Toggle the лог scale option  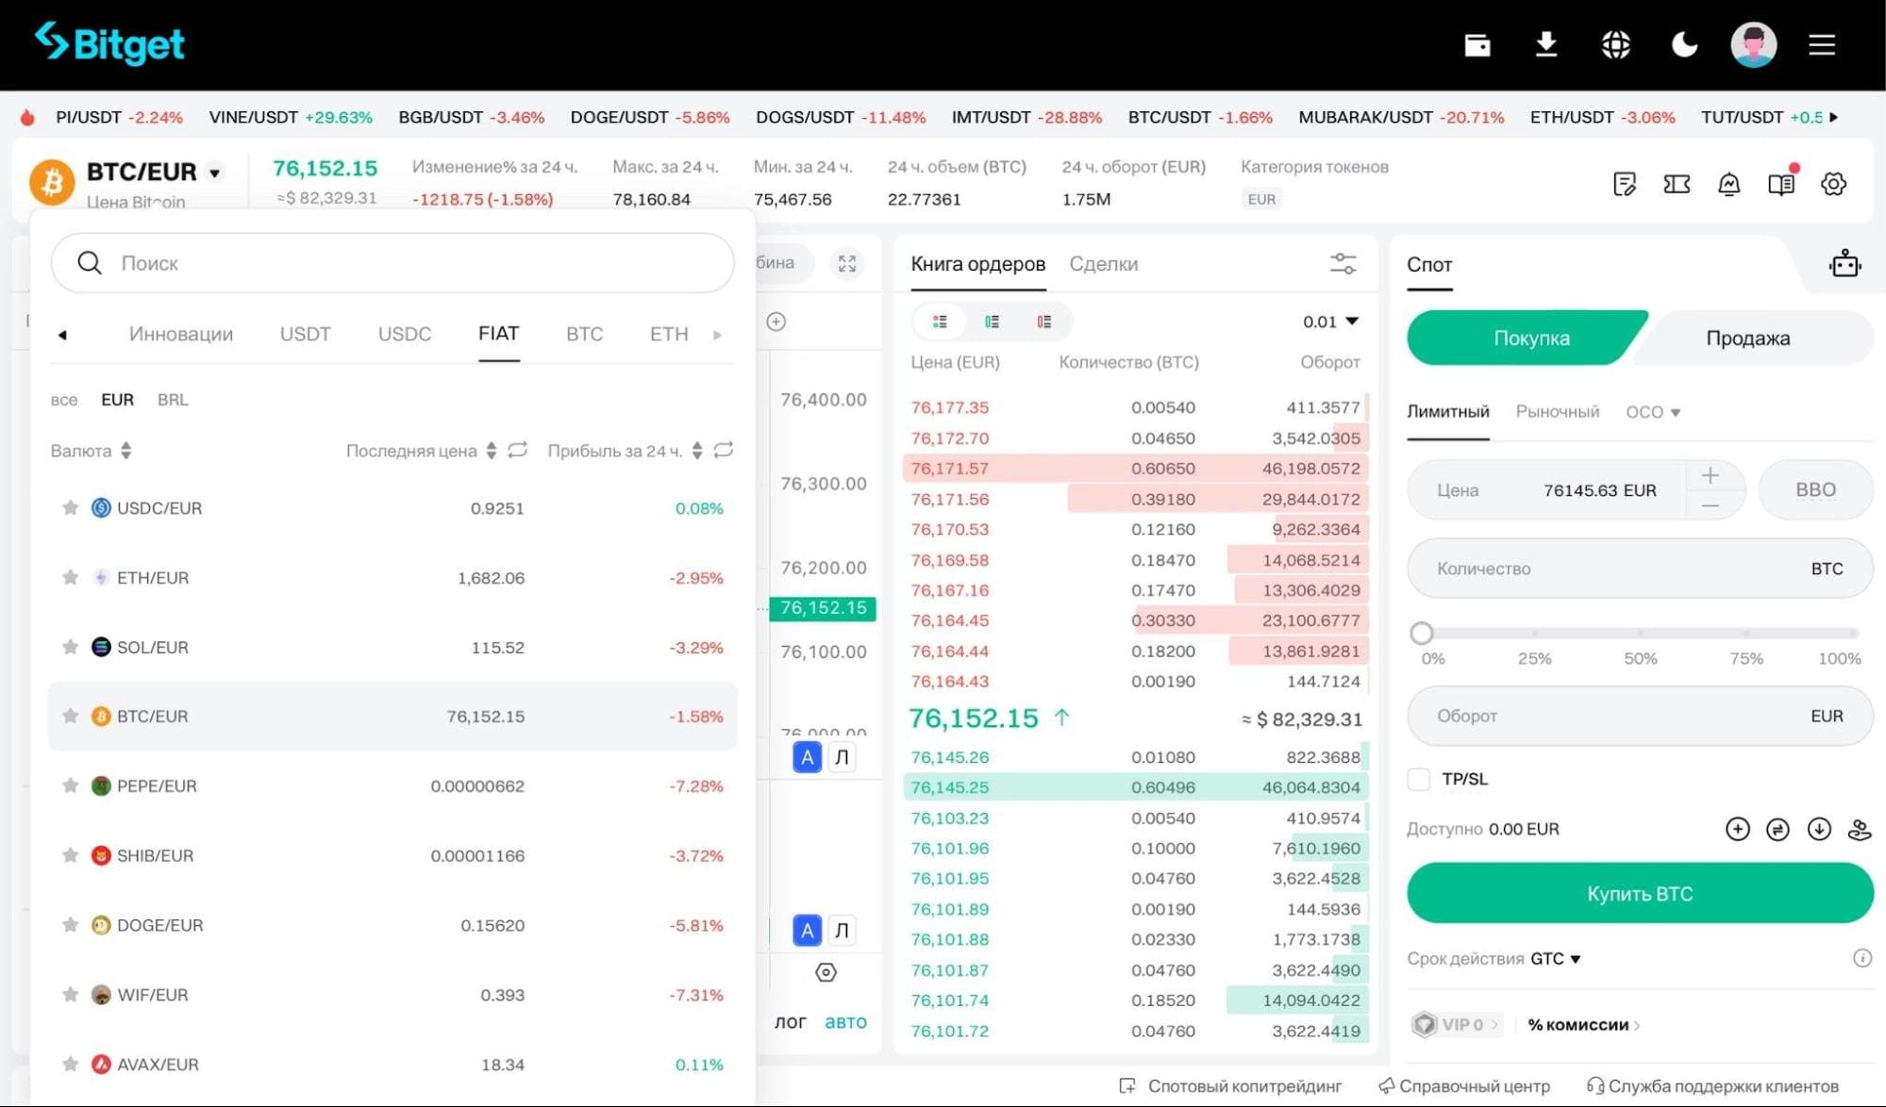pos(790,1022)
